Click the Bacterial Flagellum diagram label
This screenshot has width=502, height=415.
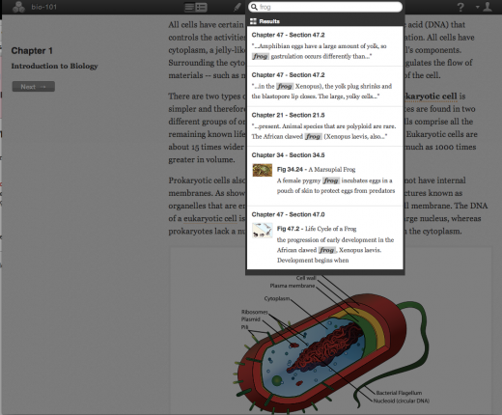pos(399,393)
